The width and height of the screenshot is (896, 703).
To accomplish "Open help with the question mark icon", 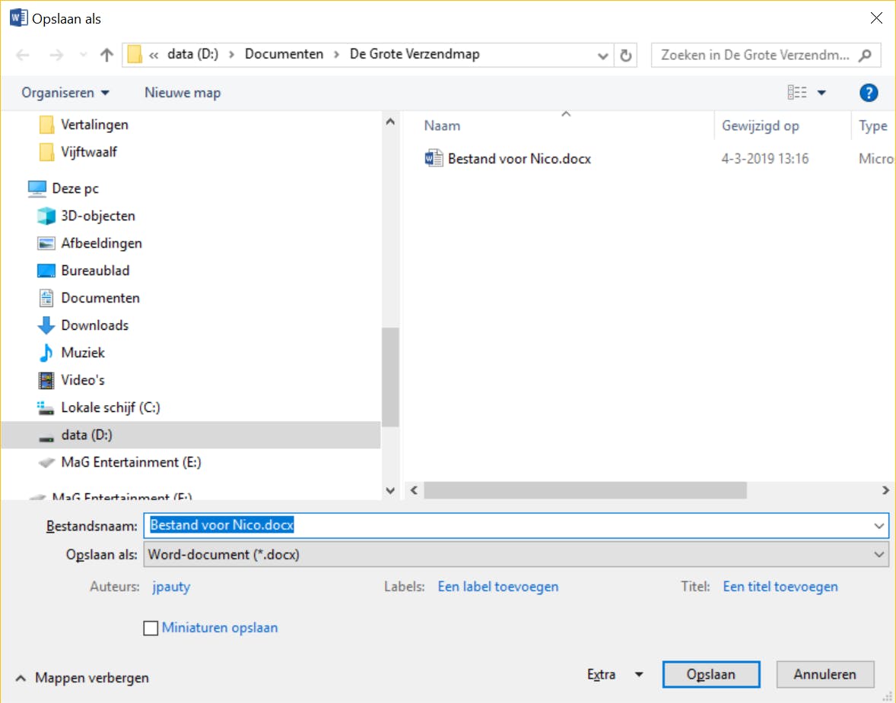I will point(868,93).
